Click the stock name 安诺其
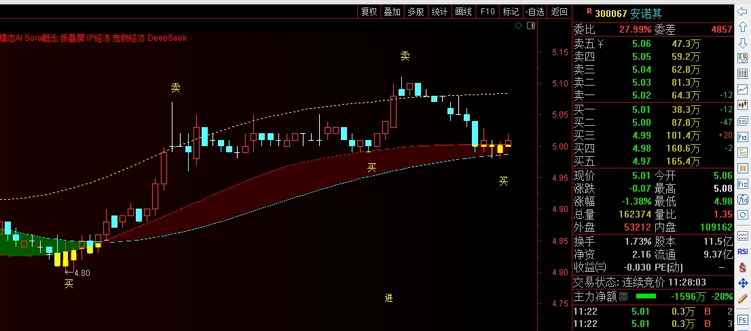Screen dimensions: 751x331 tap(646, 14)
